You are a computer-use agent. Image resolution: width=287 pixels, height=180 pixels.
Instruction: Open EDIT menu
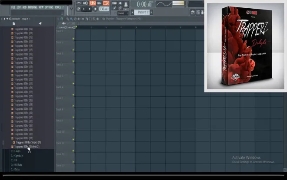(19, 7)
